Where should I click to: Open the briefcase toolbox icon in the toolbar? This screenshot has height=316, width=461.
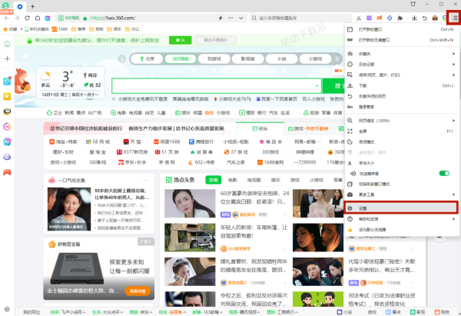(435, 18)
